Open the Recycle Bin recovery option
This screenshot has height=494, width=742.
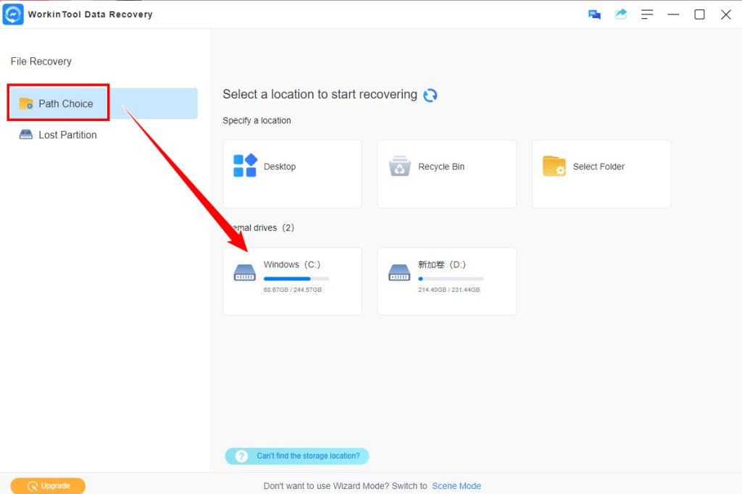(399, 167)
